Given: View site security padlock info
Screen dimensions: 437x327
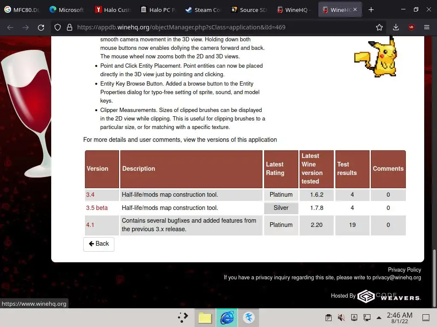Looking at the screenshot, I should click(70, 27).
